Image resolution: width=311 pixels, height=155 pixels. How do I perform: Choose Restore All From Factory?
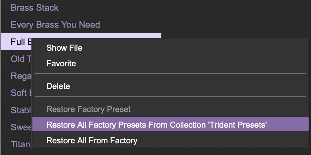[x=92, y=140]
